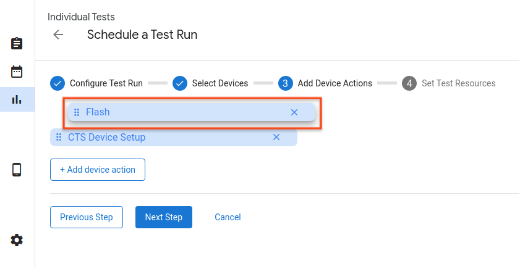Remove the Flash device action

pyautogui.click(x=294, y=112)
